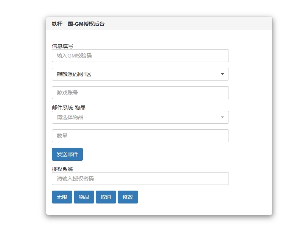Open the 麒麟源码网1区 server dropdown
The width and height of the screenshot is (308, 250).
pos(136,74)
